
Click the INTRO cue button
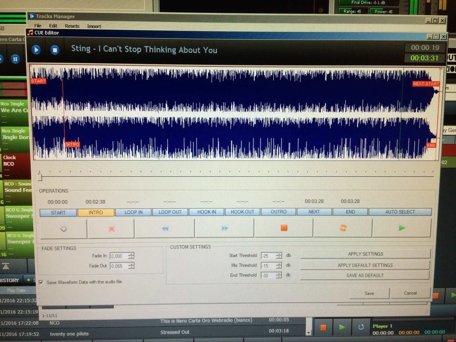[96, 212]
